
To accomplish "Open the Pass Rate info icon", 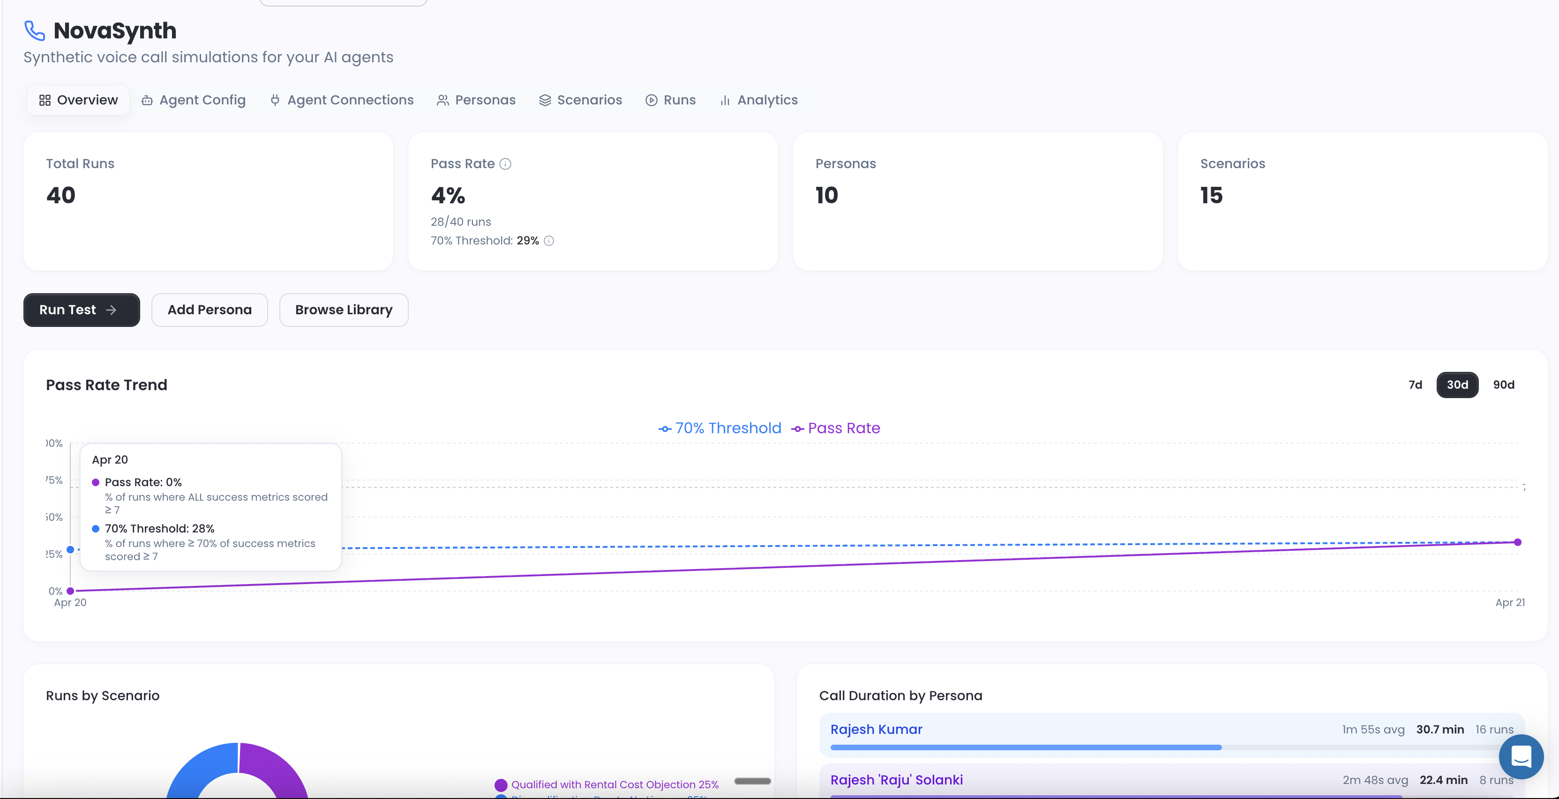I will tap(506, 164).
